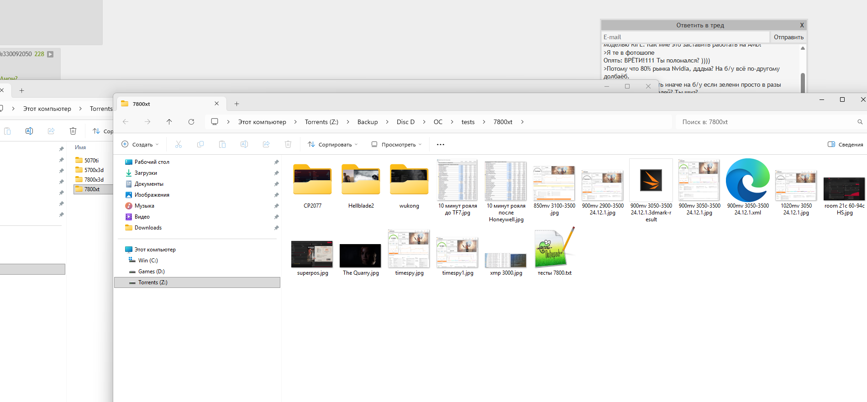Click Share icon in back Explorer window

[x=51, y=131]
